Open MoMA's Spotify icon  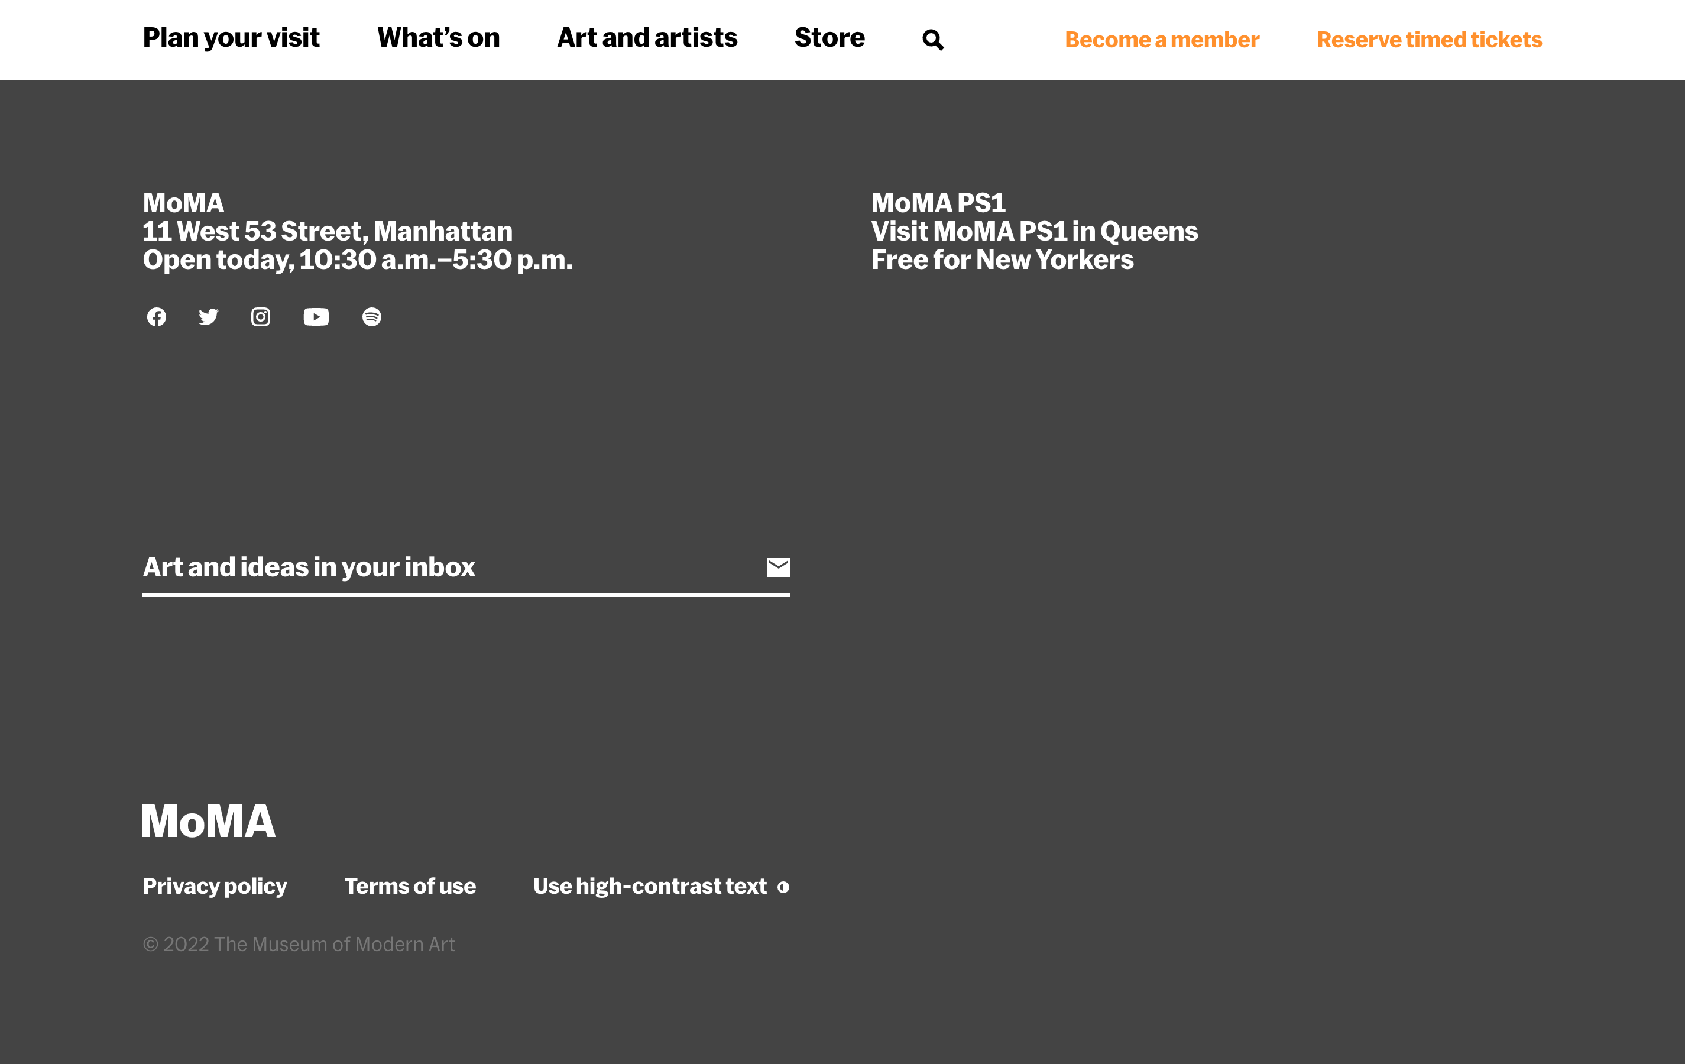click(x=371, y=317)
